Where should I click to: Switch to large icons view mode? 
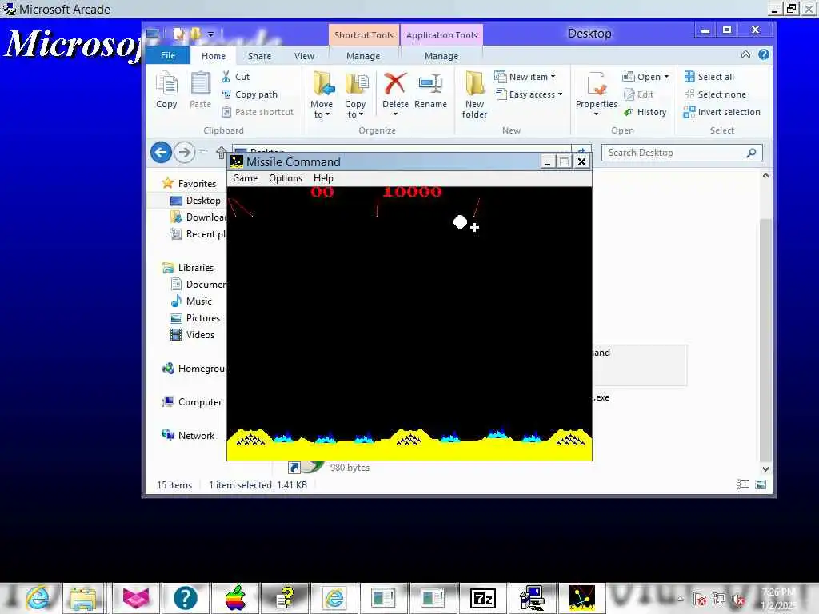[761, 484]
